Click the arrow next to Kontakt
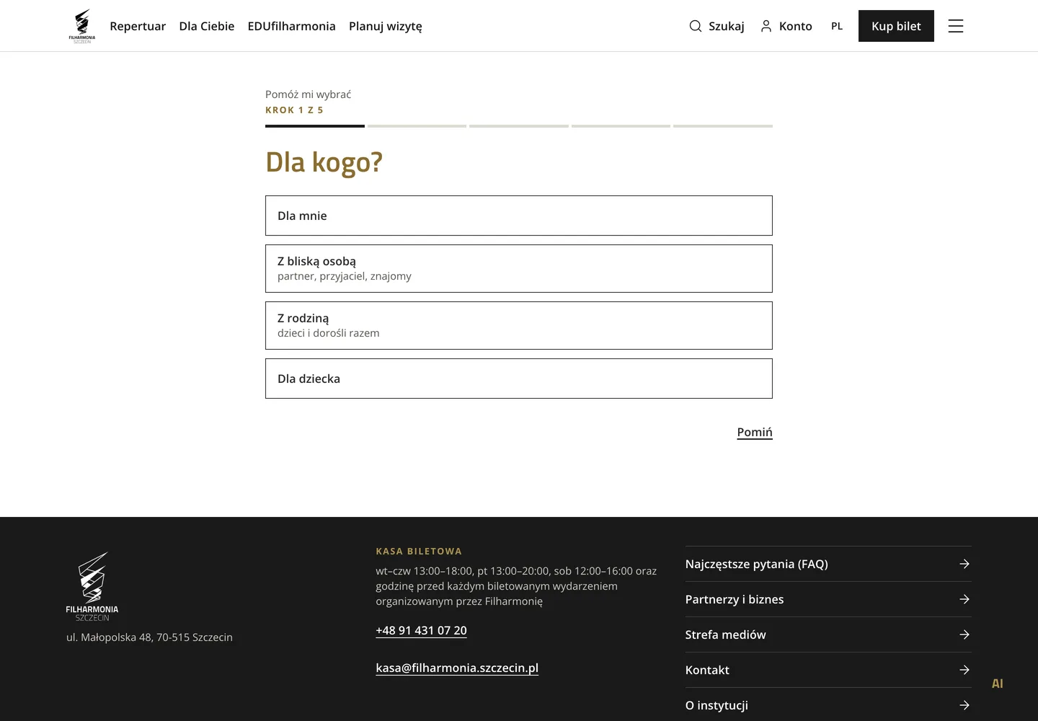 click(964, 670)
